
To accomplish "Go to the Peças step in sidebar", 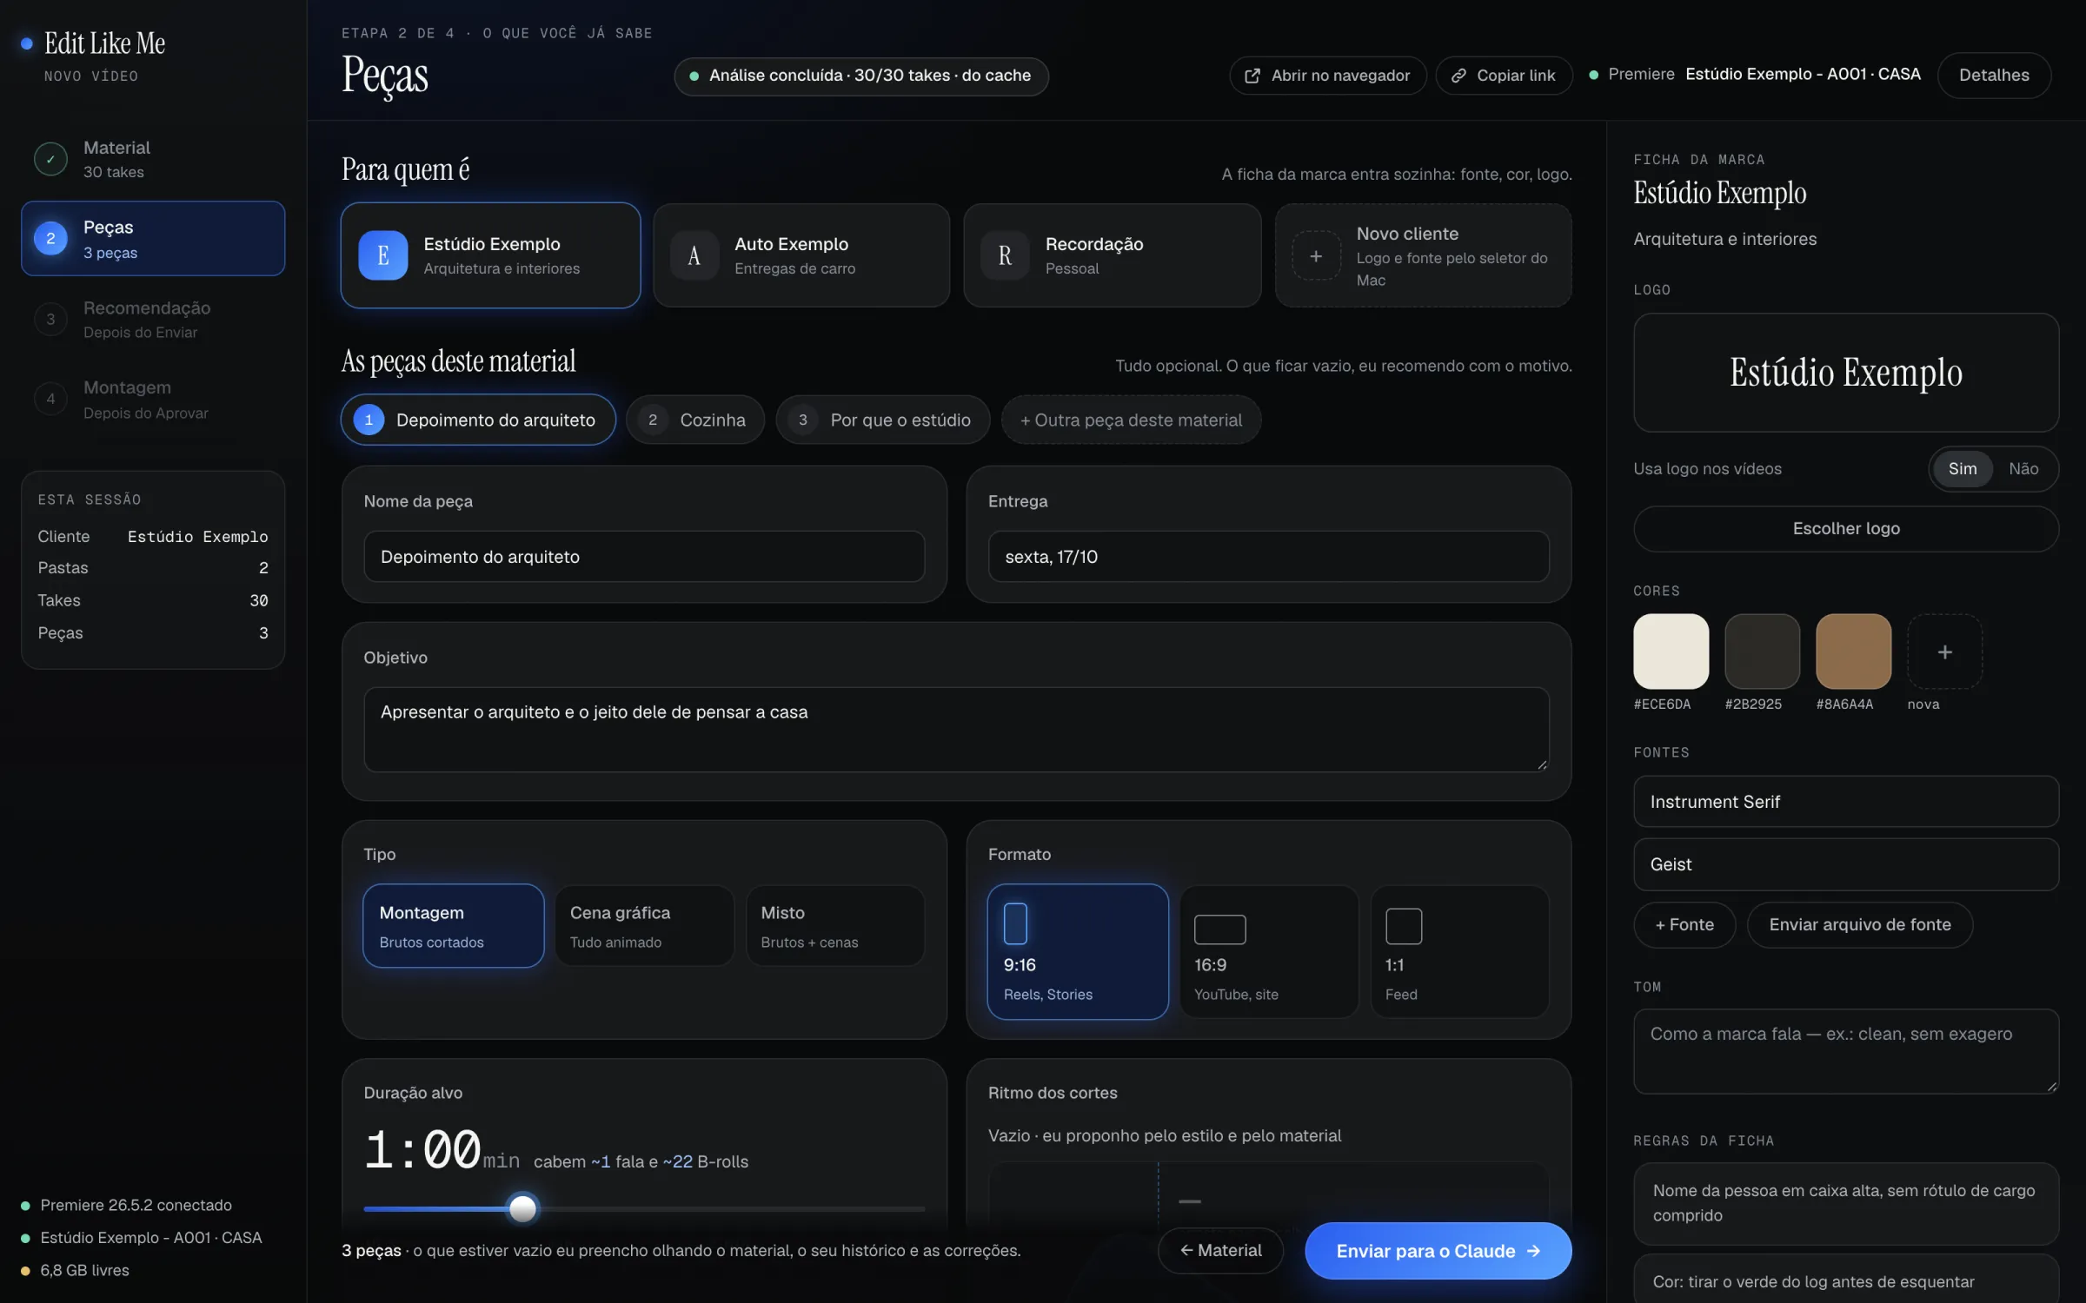I will point(153,239).
